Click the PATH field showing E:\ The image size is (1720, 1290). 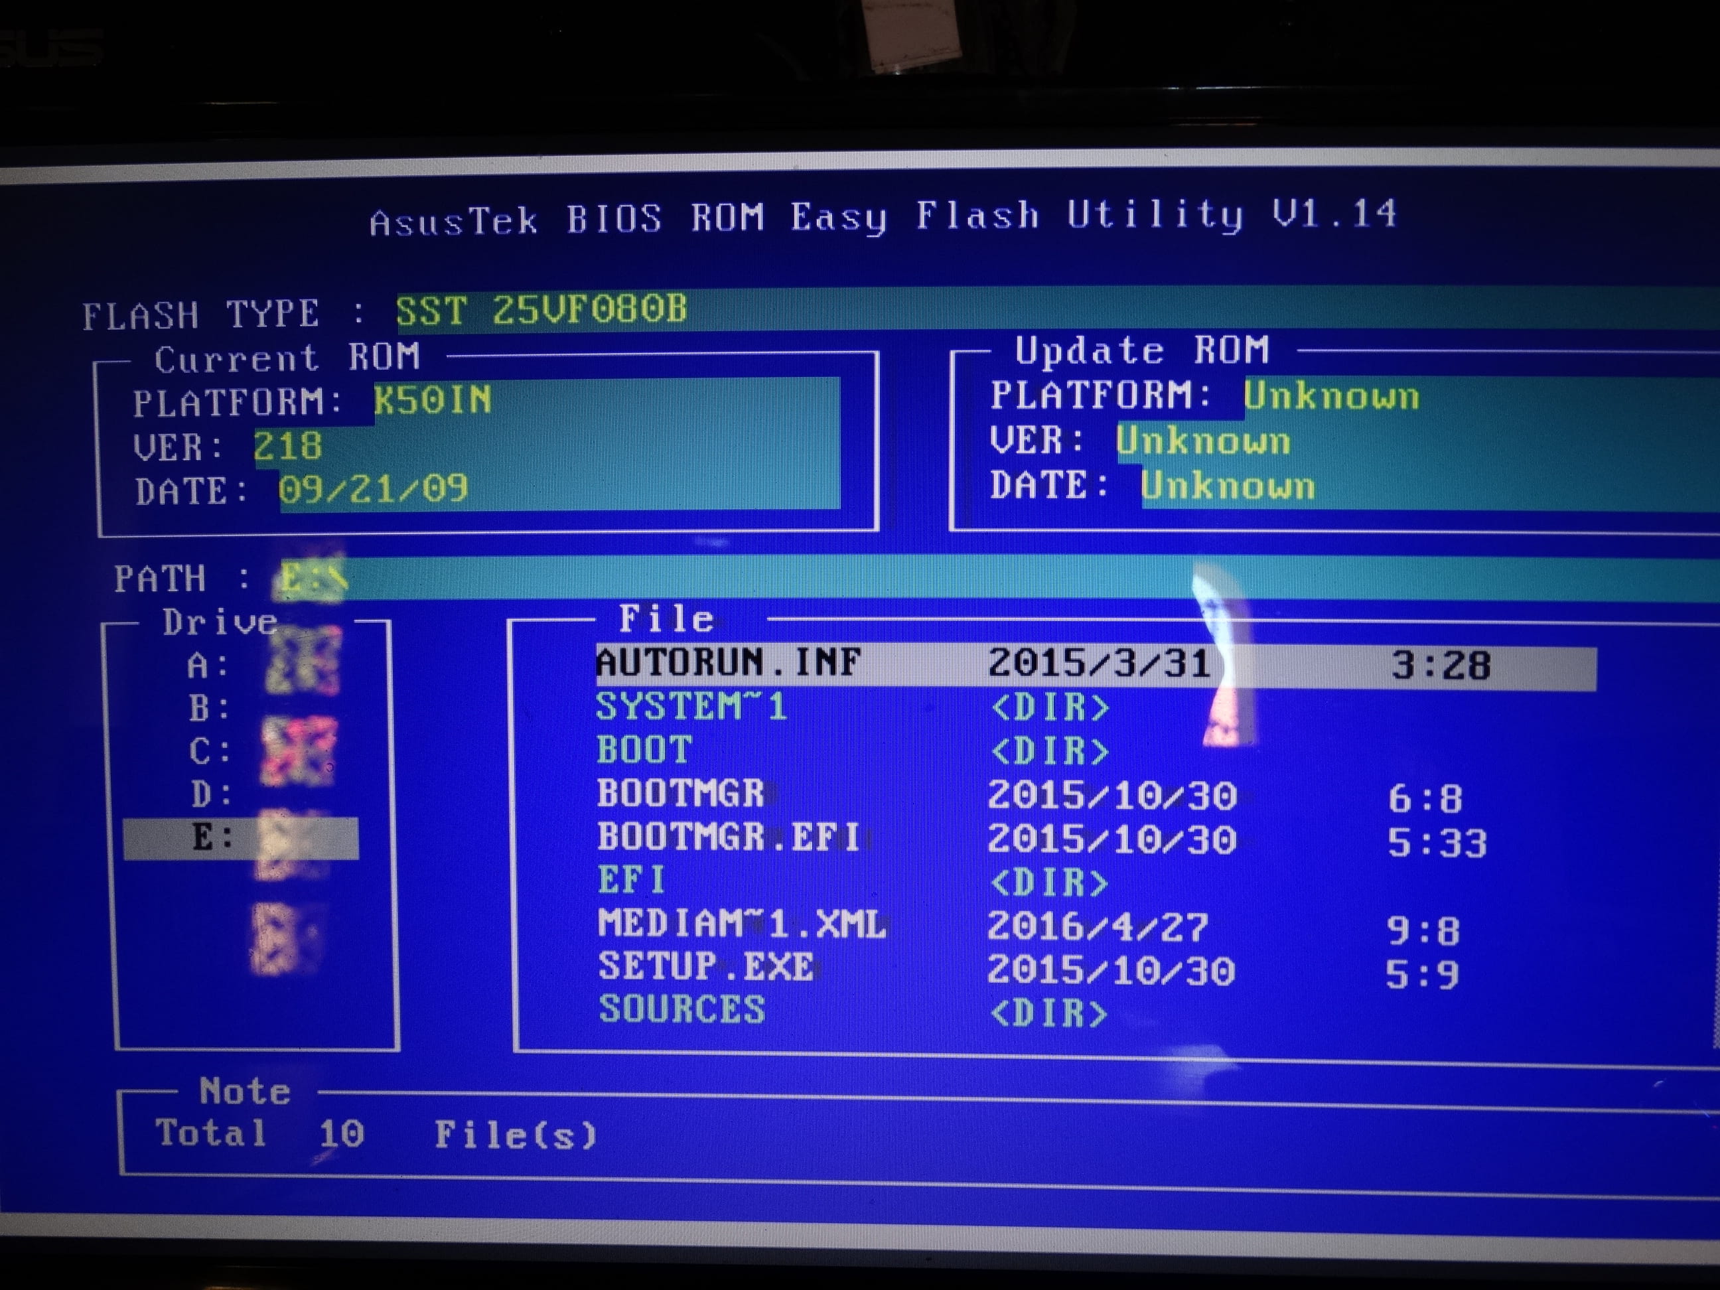tap(995, 579)
